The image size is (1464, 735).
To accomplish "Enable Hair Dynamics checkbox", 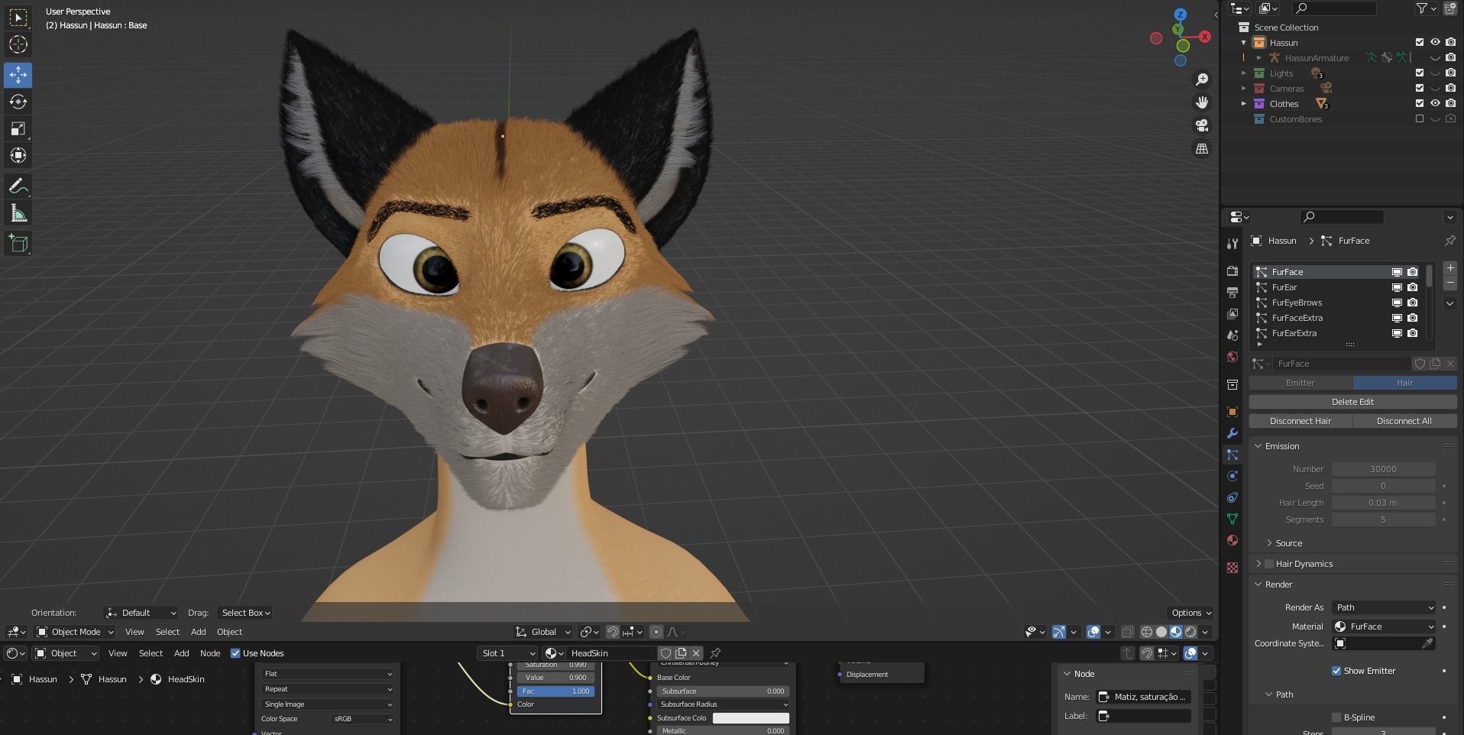I will click(1269, 564).
